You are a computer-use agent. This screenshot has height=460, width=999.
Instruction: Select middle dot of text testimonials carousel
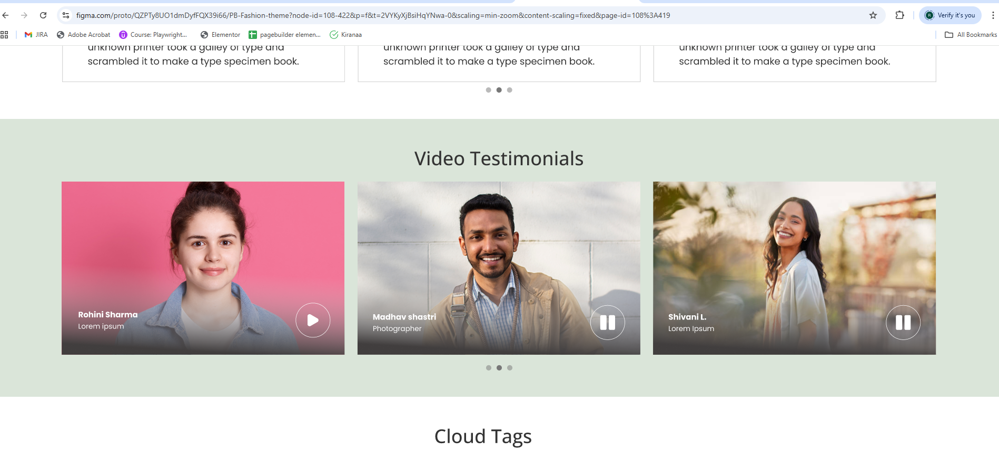[499, 90]
